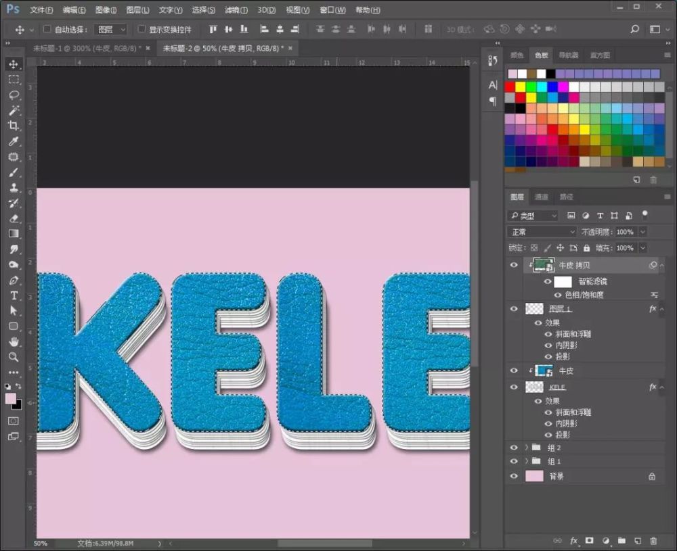Select the Hand tool

pyautogui.click(x=14, y=342)
